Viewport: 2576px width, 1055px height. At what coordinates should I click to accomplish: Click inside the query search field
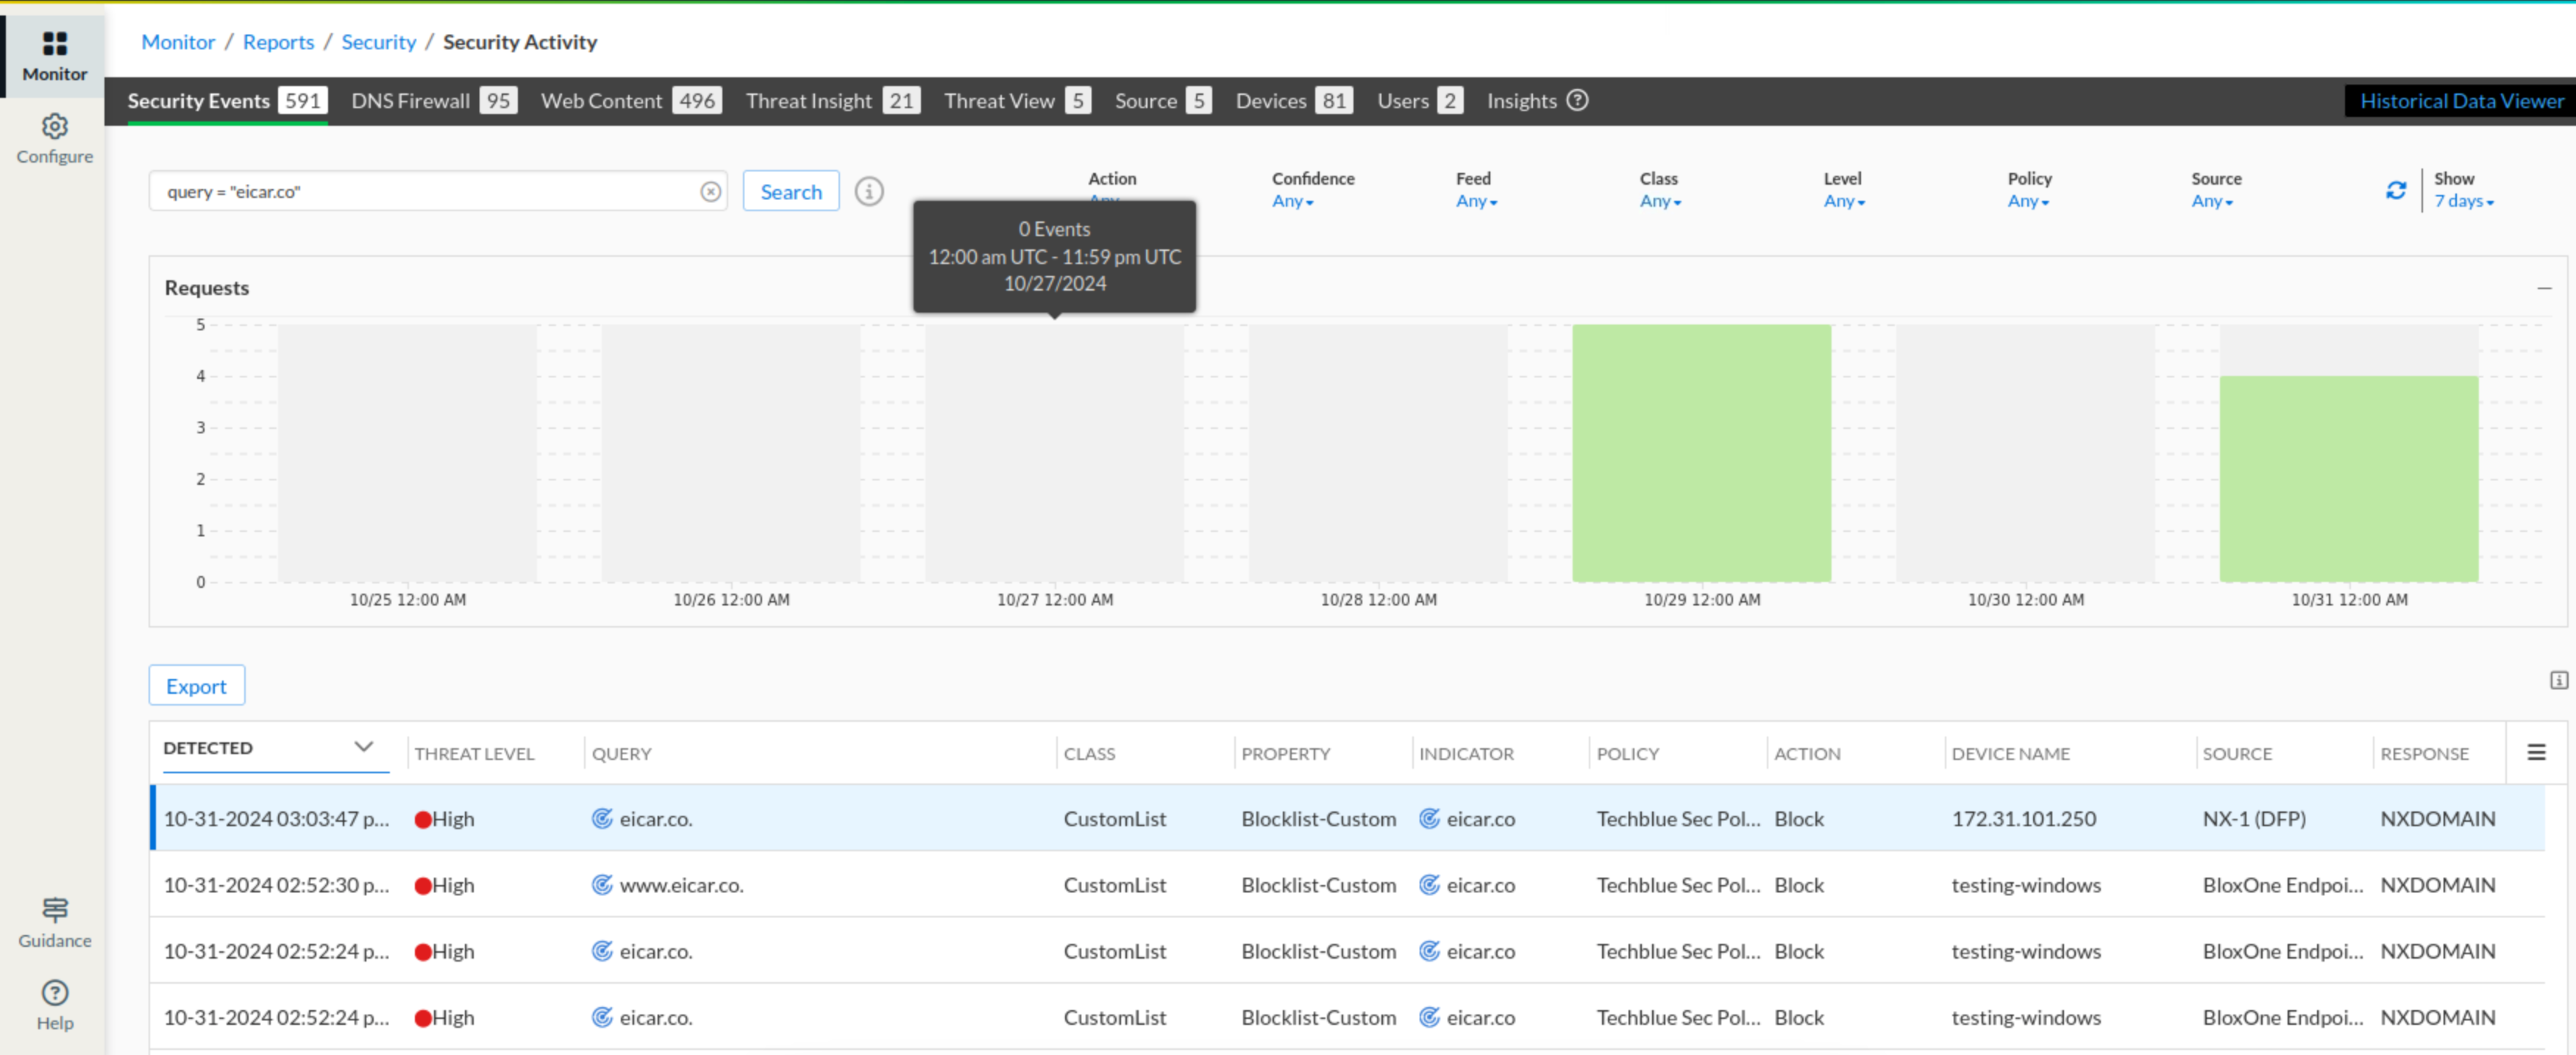pyautogui.click(x=420, y=192)
